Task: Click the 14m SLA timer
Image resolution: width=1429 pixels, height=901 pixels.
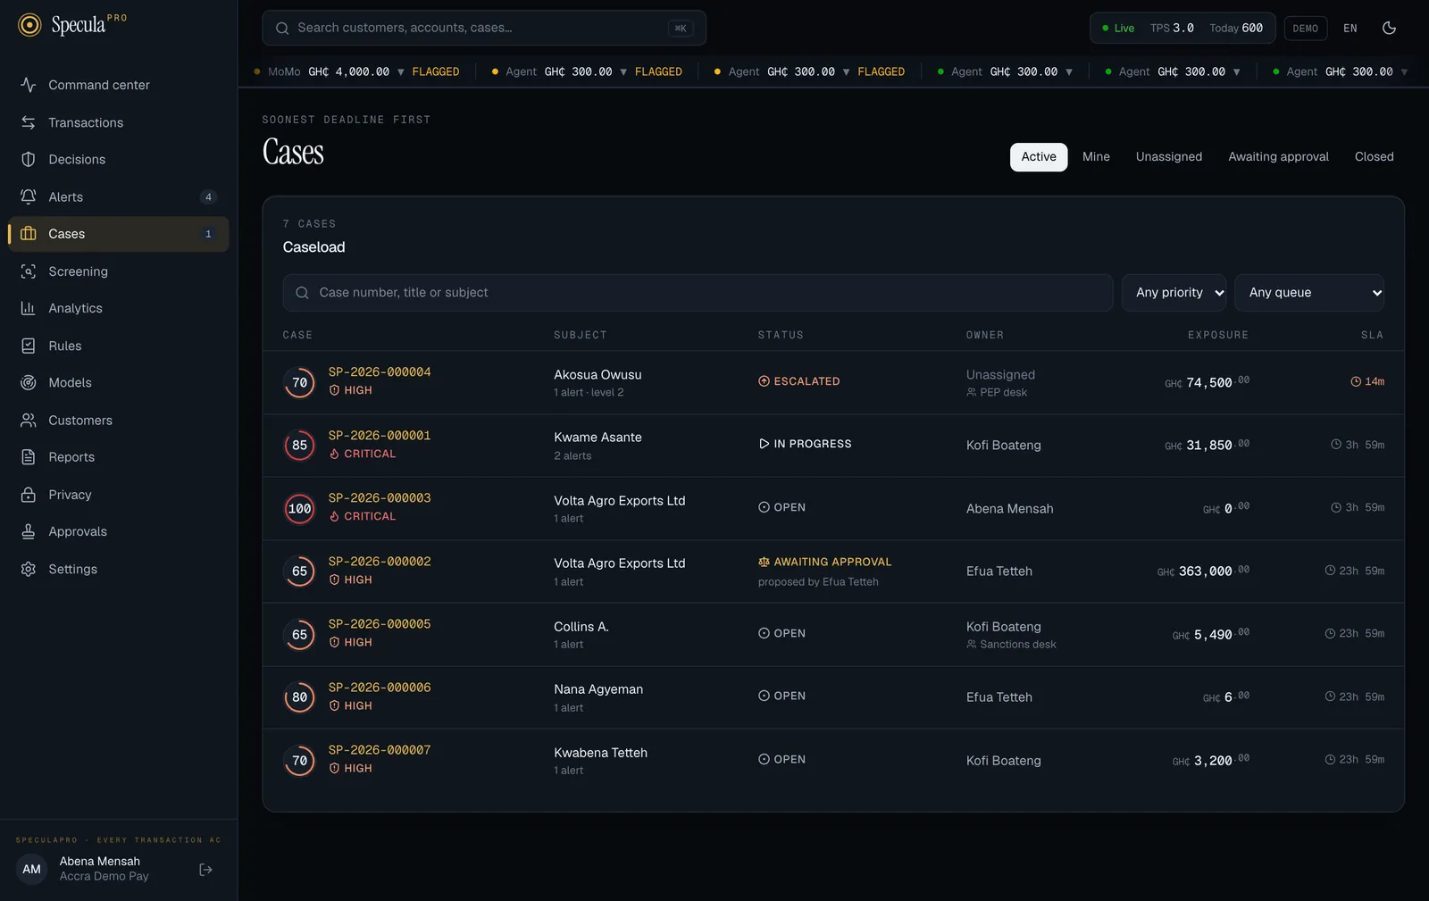Action: (1367, 382)
